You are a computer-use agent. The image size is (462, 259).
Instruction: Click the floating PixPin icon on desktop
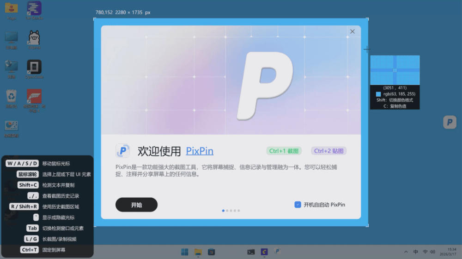click(x=450, y=122)
